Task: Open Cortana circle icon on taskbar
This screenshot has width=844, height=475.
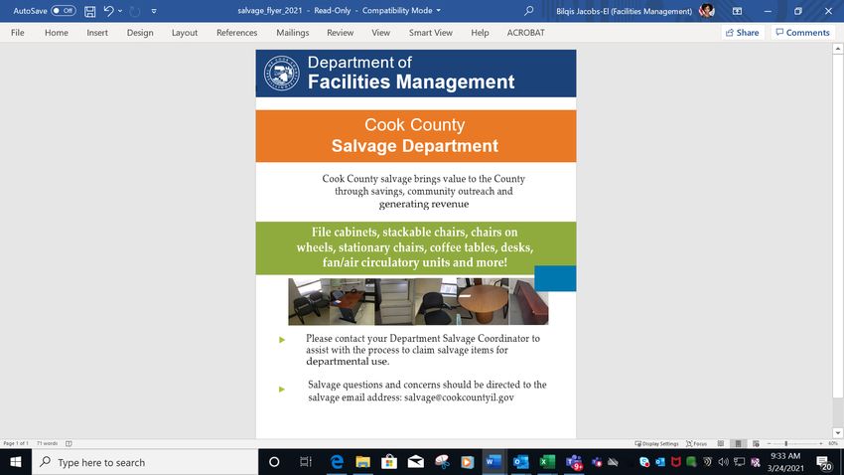Action: pyautogui.click(x=274, y=462)
